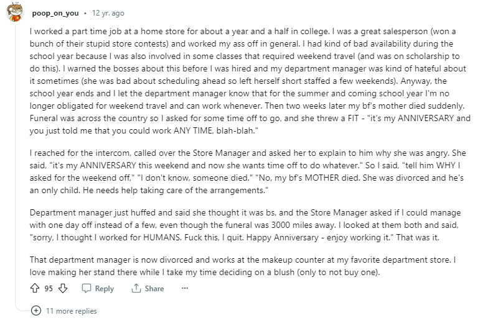Click the "12 yr. ago" timestamp
This screenshot has width=503, height=326.
(108, 13)
